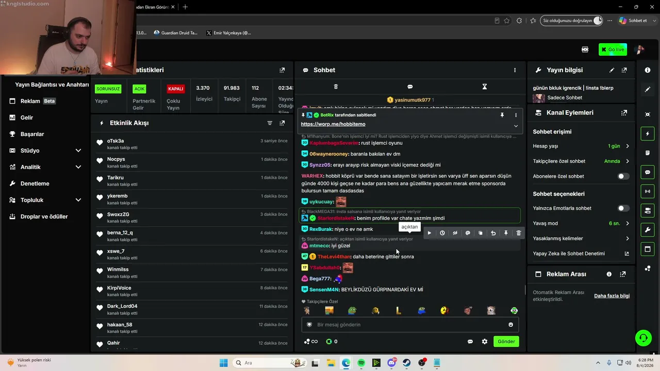The image size is (660, 371).
Task: Click the Pepe frog emote in quick emotes
Action: (x=352, y=311)
